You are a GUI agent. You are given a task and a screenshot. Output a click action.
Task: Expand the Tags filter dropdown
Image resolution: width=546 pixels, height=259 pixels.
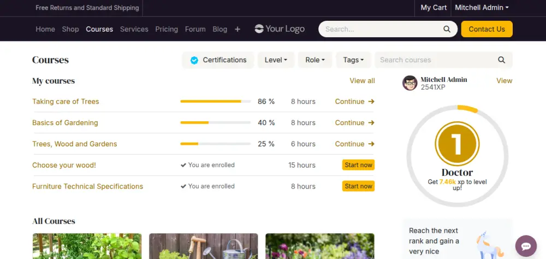353,60
